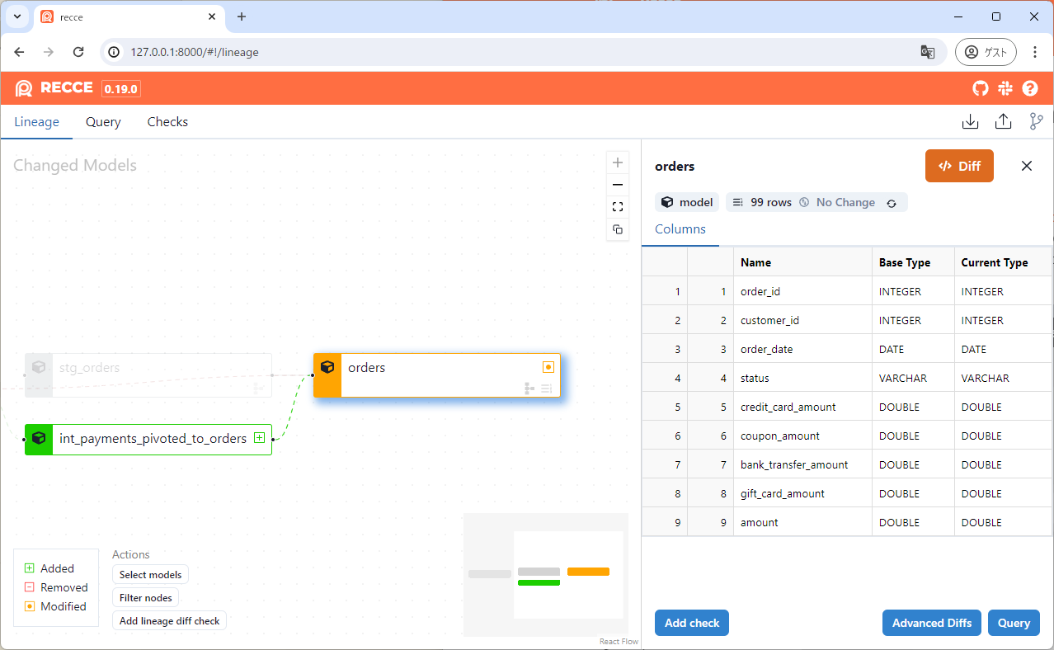Open the Slack community icon
Screen dimensions: 1054x650
1005,88
